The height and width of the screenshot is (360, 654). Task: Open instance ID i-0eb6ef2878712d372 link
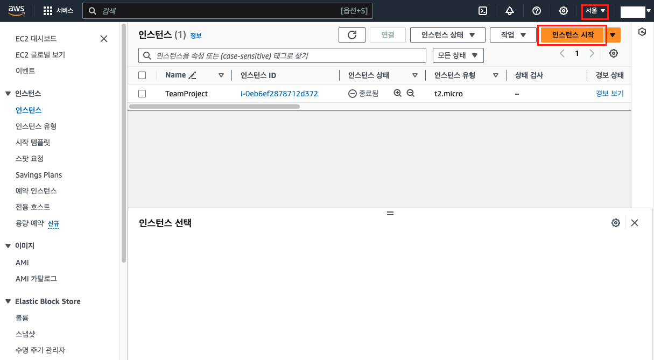(279, 94)
